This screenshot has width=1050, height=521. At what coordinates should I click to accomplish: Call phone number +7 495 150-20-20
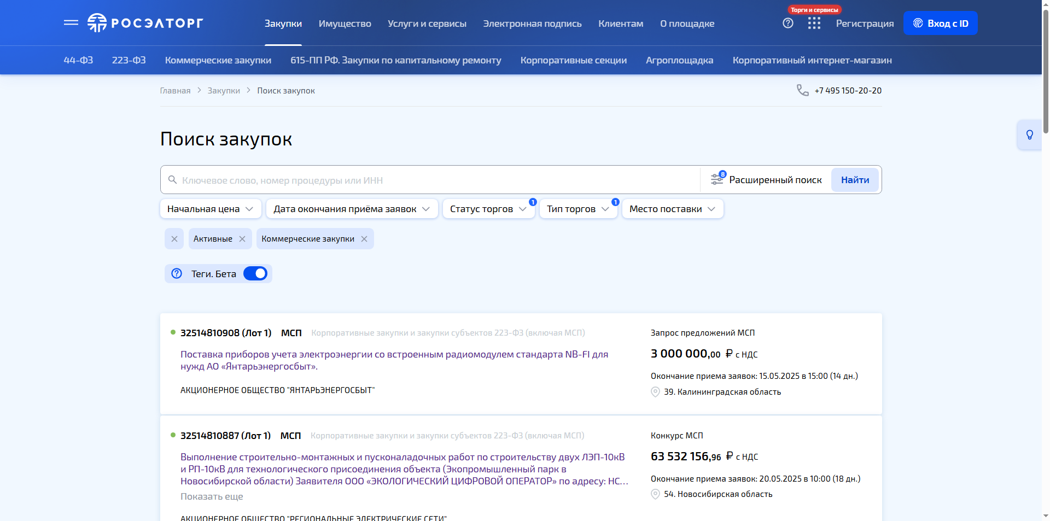click(x=848, y=91)
